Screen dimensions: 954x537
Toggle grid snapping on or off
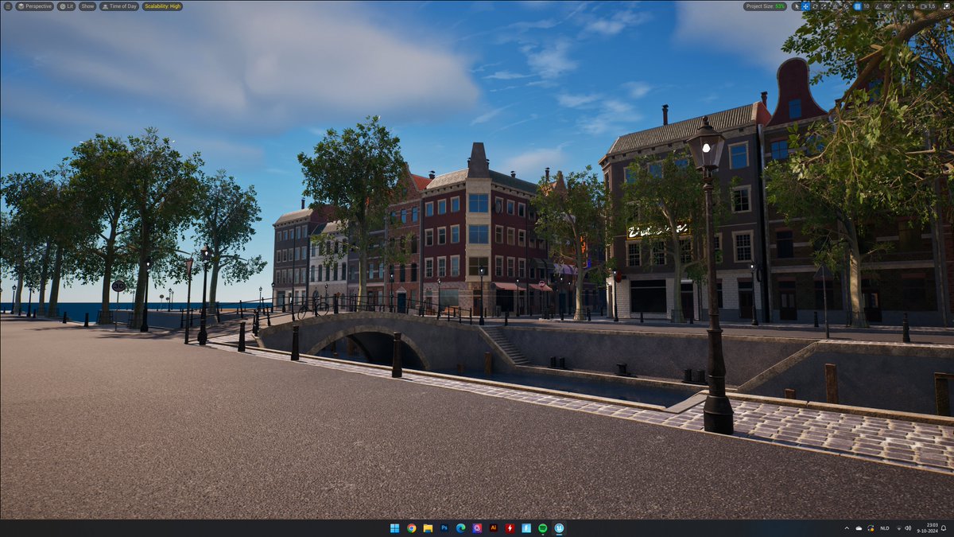pyautogui.click(x=858, y=6)
